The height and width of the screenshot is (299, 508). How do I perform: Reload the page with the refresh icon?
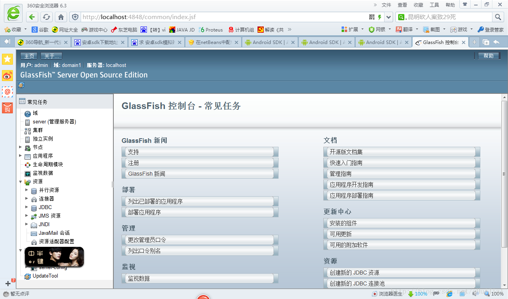point(46,17)
